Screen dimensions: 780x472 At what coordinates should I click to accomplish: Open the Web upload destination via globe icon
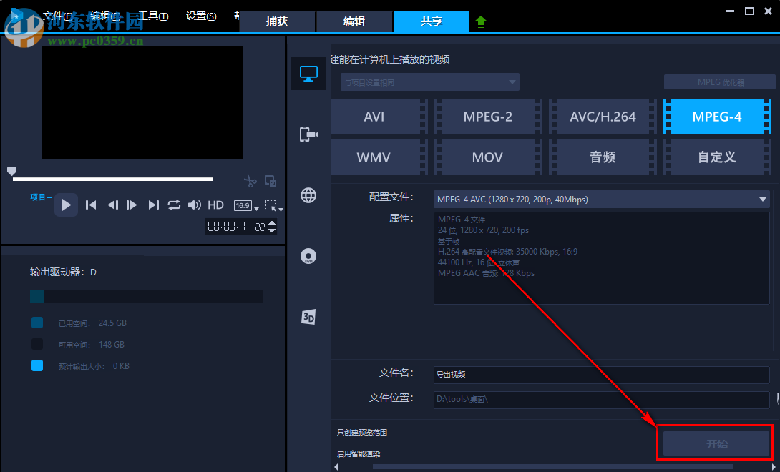click(x=308, y=195)
